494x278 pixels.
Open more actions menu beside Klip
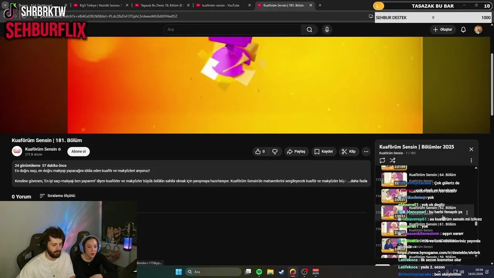366,151
